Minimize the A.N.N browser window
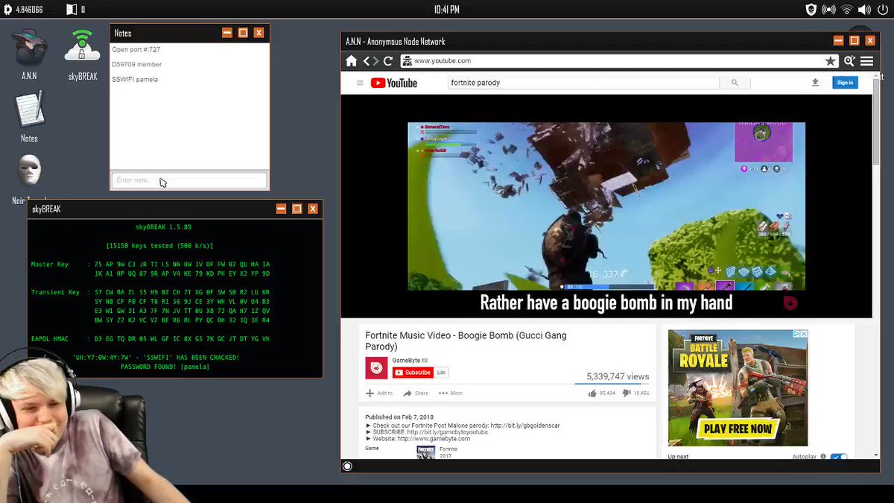Screen dimensions: 894x503 click(838, 41)
